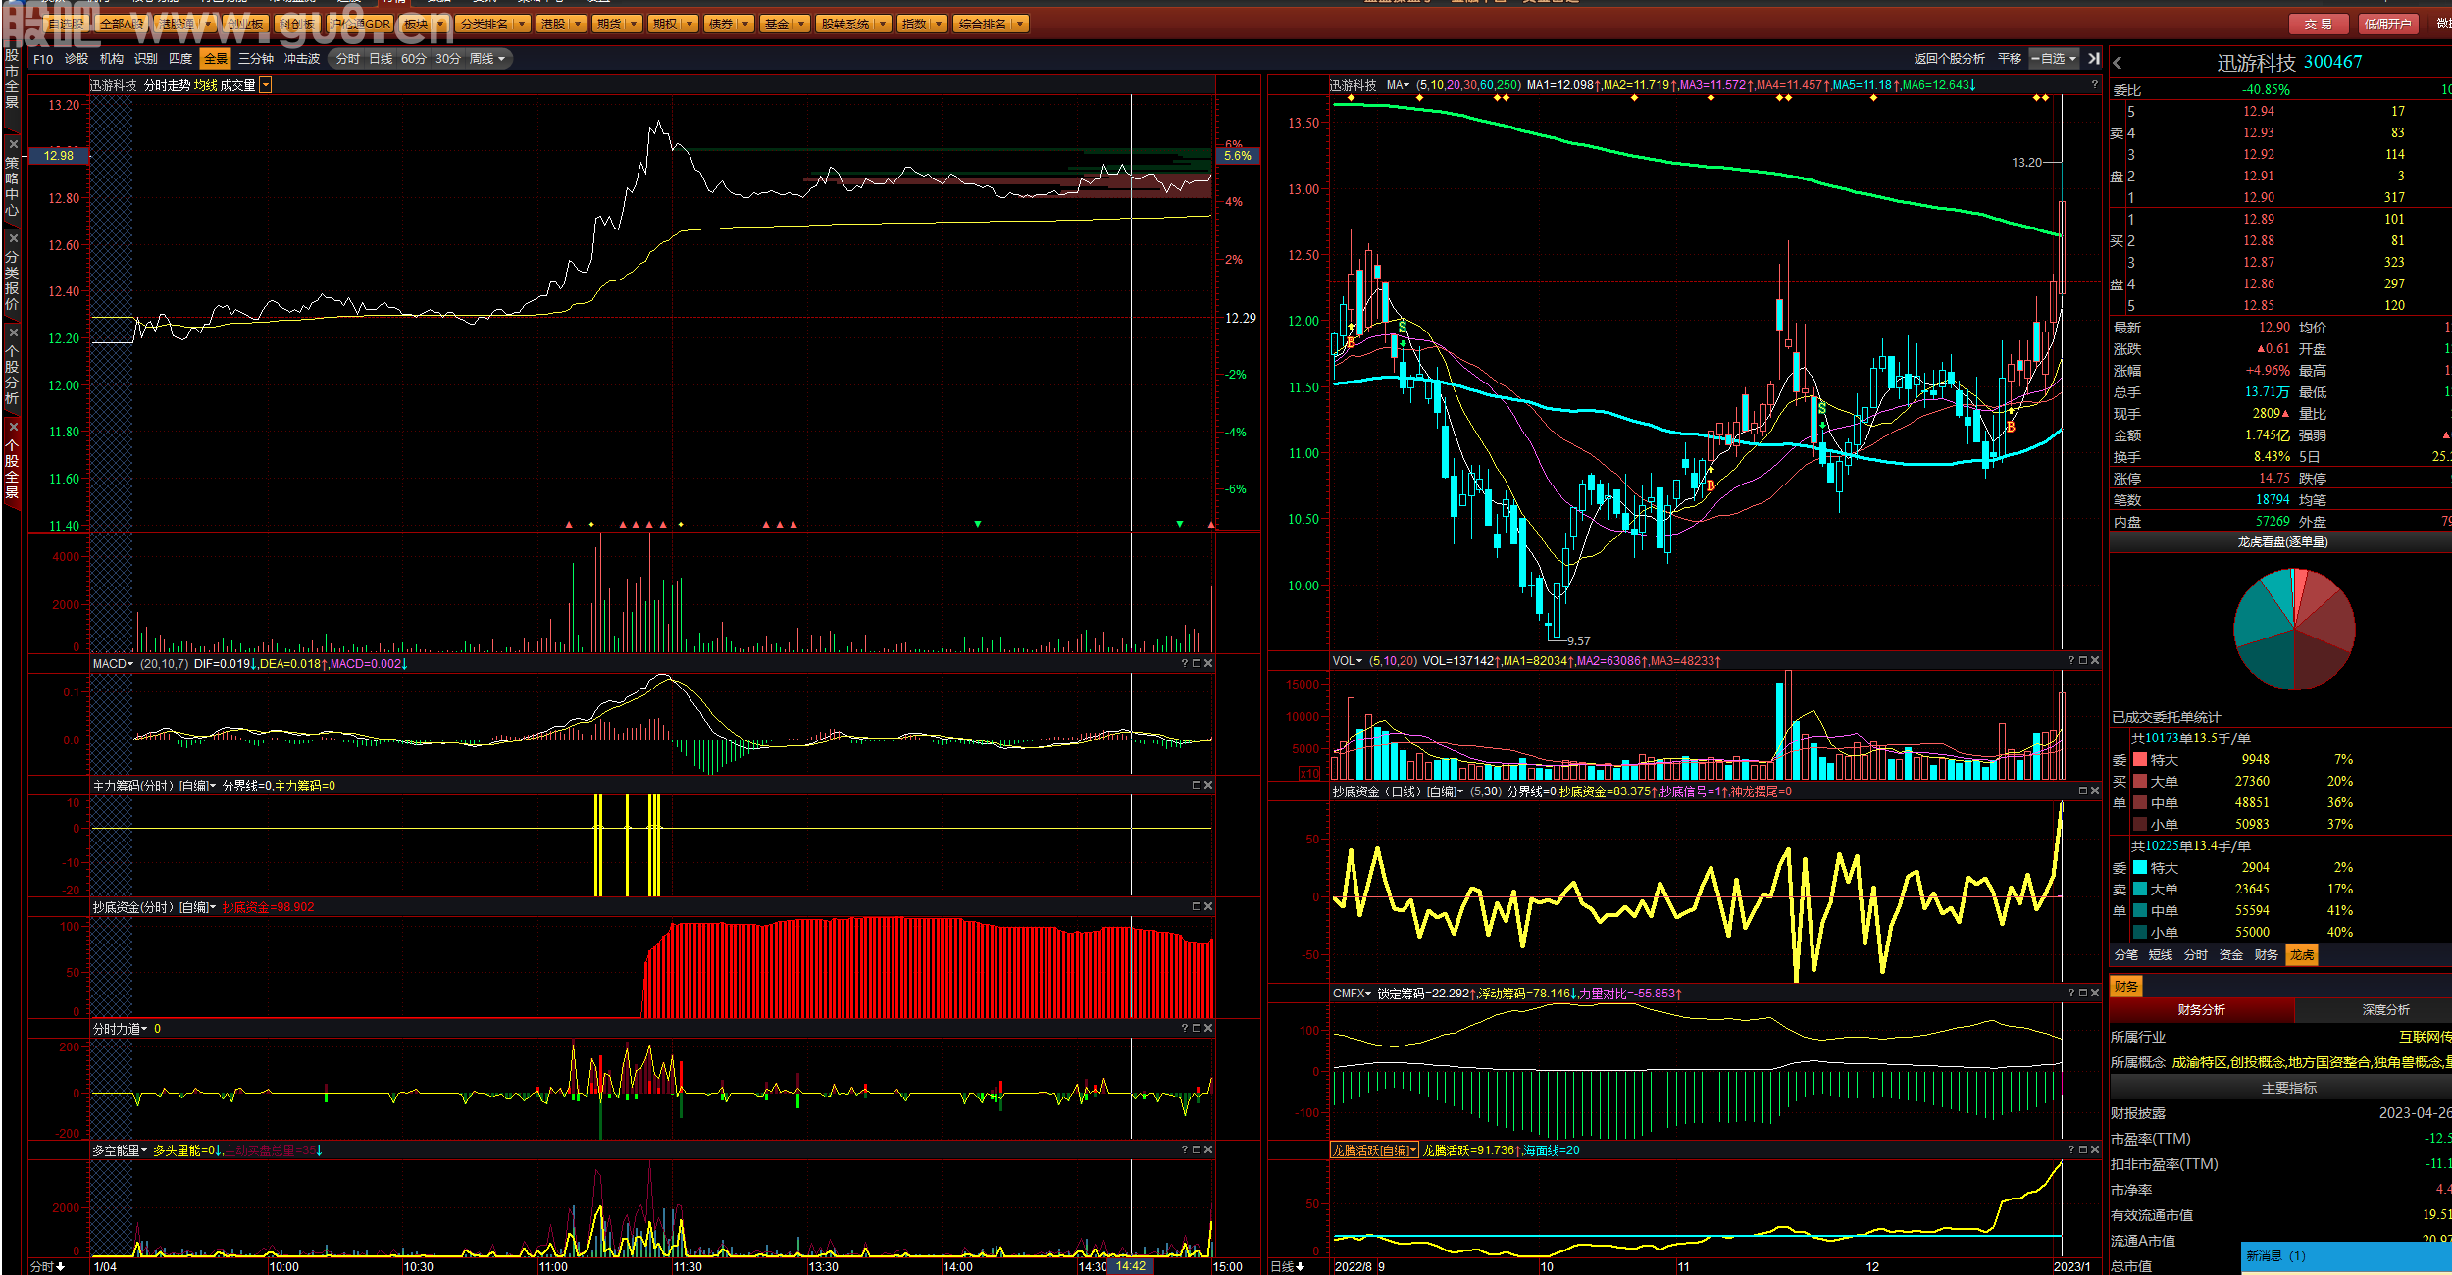This screenshot has width=2452, height=1275.
Task: Close the 分类报价 sidebar tab
Action: 13,238
